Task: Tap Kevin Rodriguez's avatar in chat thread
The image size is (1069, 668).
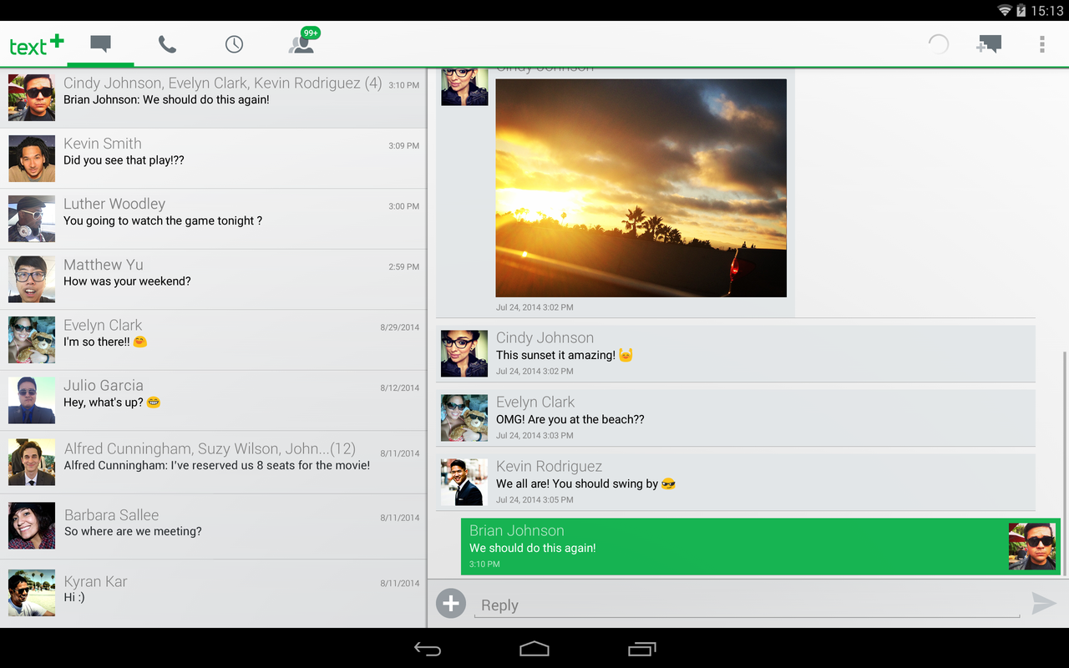Action: tap(464, 483)
